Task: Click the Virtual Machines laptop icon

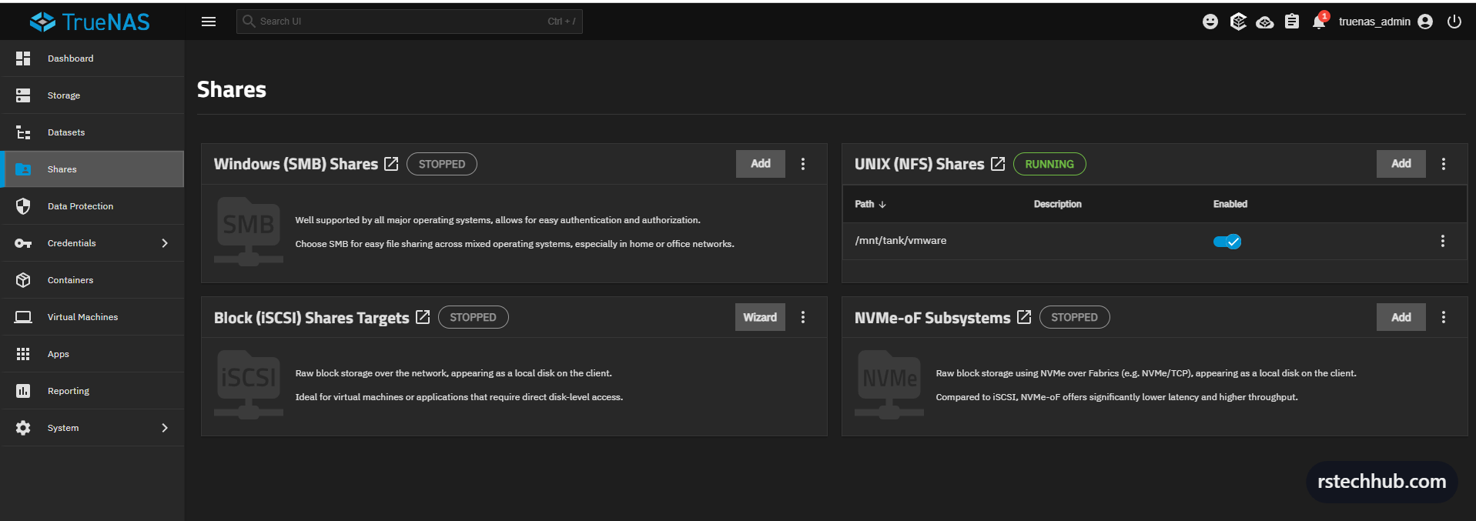Action: pyautogui.click(x=23, y=317)
